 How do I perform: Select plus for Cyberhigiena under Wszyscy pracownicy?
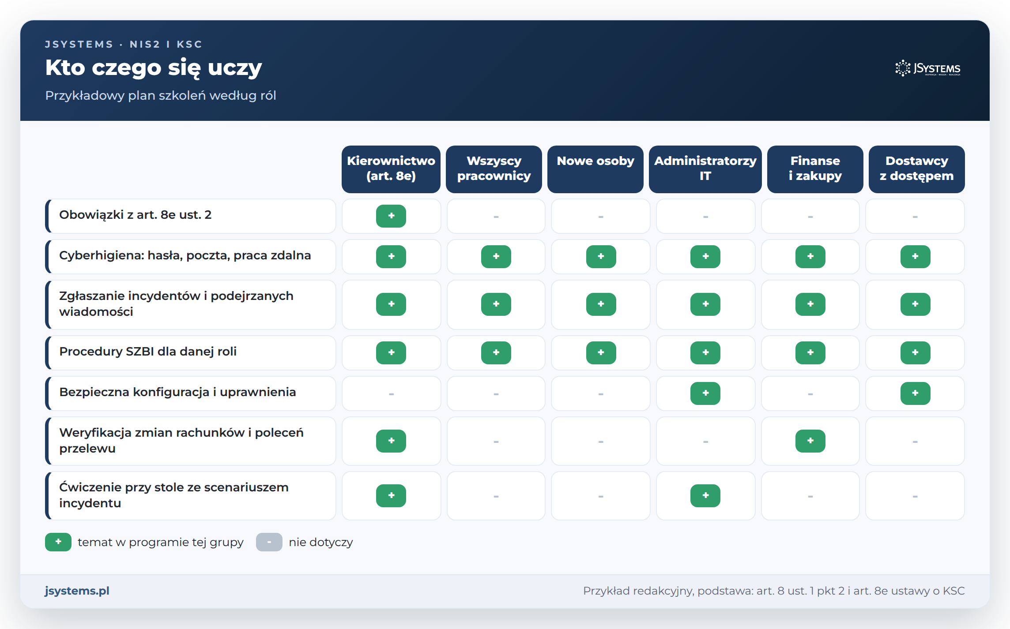496,257
